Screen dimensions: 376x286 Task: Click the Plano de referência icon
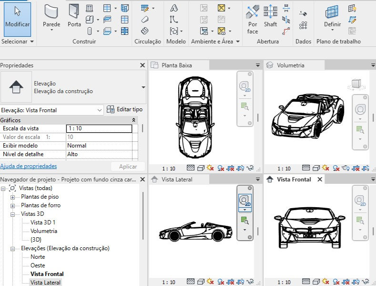tap(352, 20)
